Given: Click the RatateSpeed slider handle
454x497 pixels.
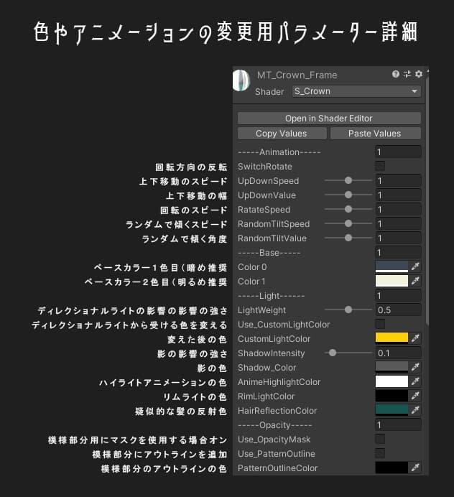Looking at the screenshot, I should [348, 209].
